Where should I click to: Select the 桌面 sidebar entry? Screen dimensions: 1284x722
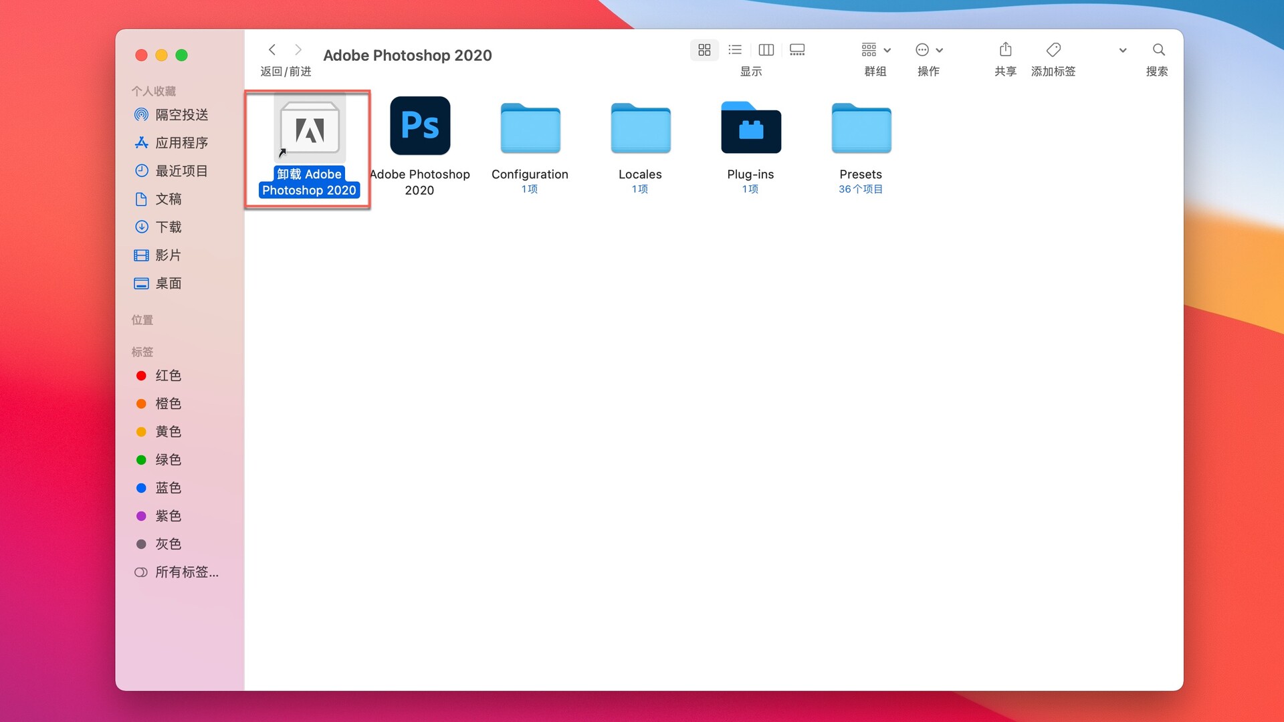pyautogui.click(x=168, y=283)
